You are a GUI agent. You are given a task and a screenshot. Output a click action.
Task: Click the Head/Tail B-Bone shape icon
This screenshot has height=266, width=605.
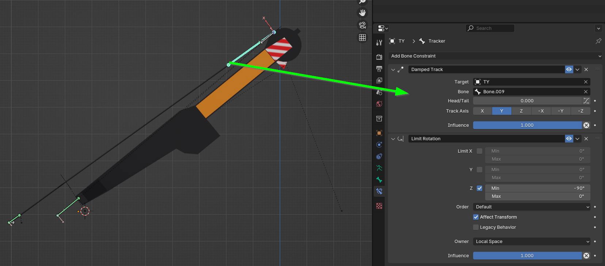coord(586,101)
